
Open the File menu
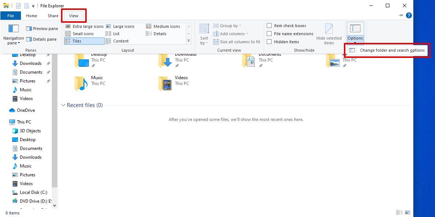[x=11, y=16]
